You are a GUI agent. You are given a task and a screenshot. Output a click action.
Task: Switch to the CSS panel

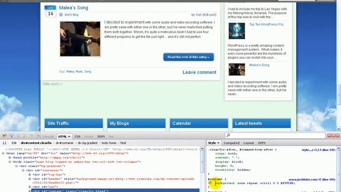point(77,137)
